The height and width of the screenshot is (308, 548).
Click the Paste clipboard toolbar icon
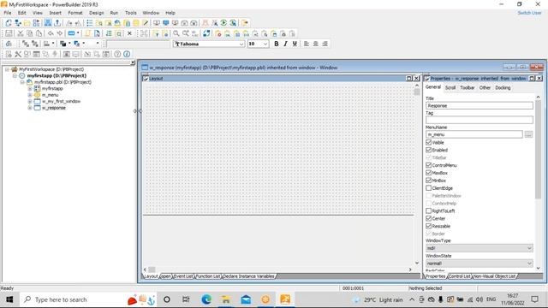(39, 33)
